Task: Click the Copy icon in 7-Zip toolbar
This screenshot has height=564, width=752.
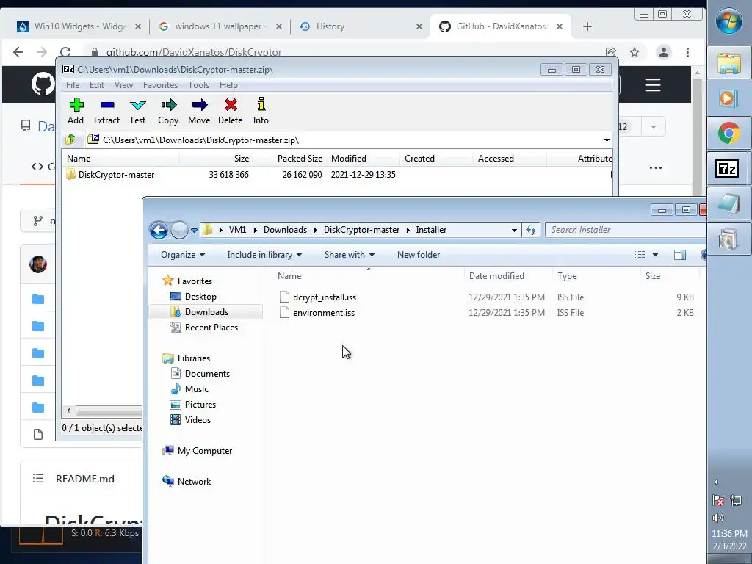Action: pos(168,112)
